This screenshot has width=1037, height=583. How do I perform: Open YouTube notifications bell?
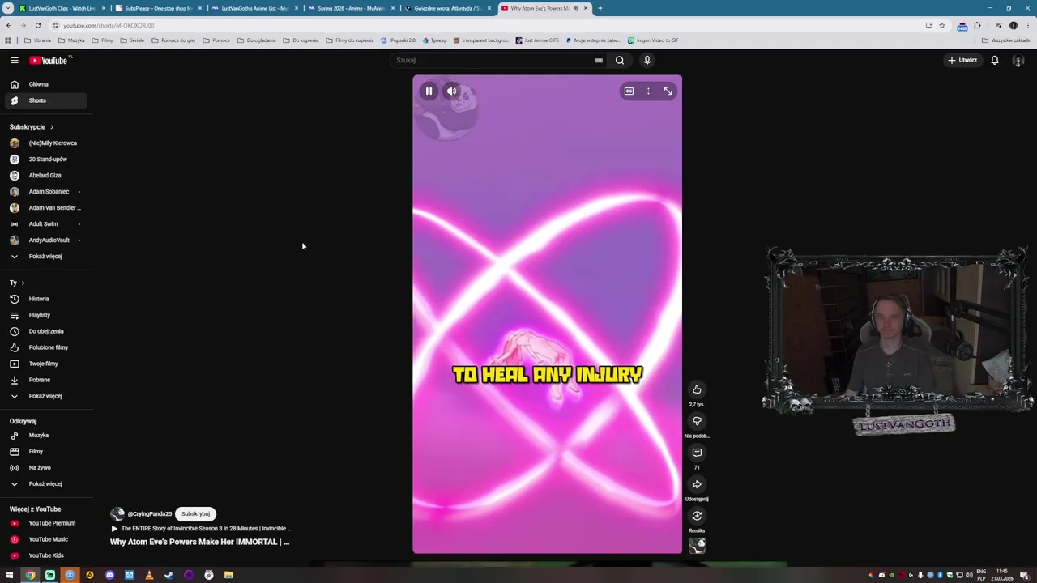[x=995, y=60]
